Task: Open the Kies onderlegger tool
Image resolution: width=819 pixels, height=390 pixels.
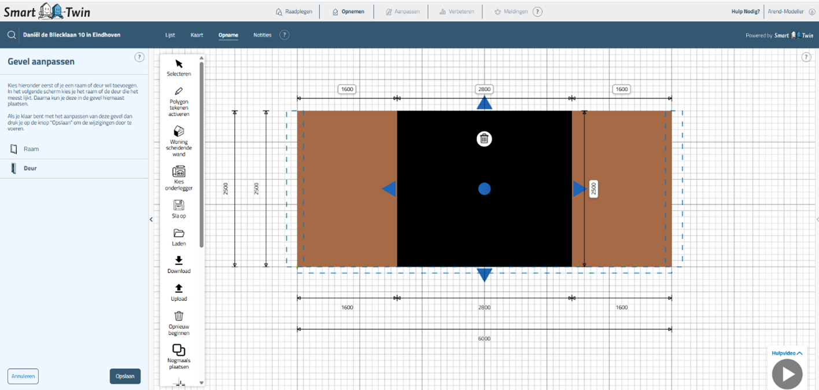Action: [179, 172]
